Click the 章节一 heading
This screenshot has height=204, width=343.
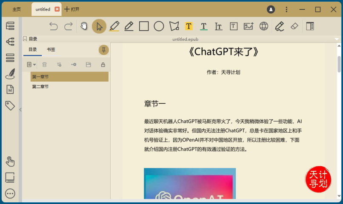155,104
